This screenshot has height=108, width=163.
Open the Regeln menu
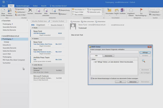117,12
